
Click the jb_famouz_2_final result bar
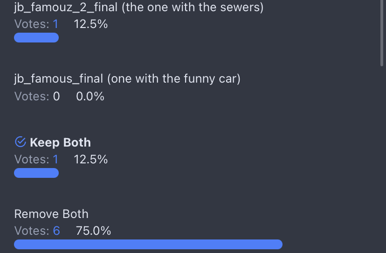(36, 38)
